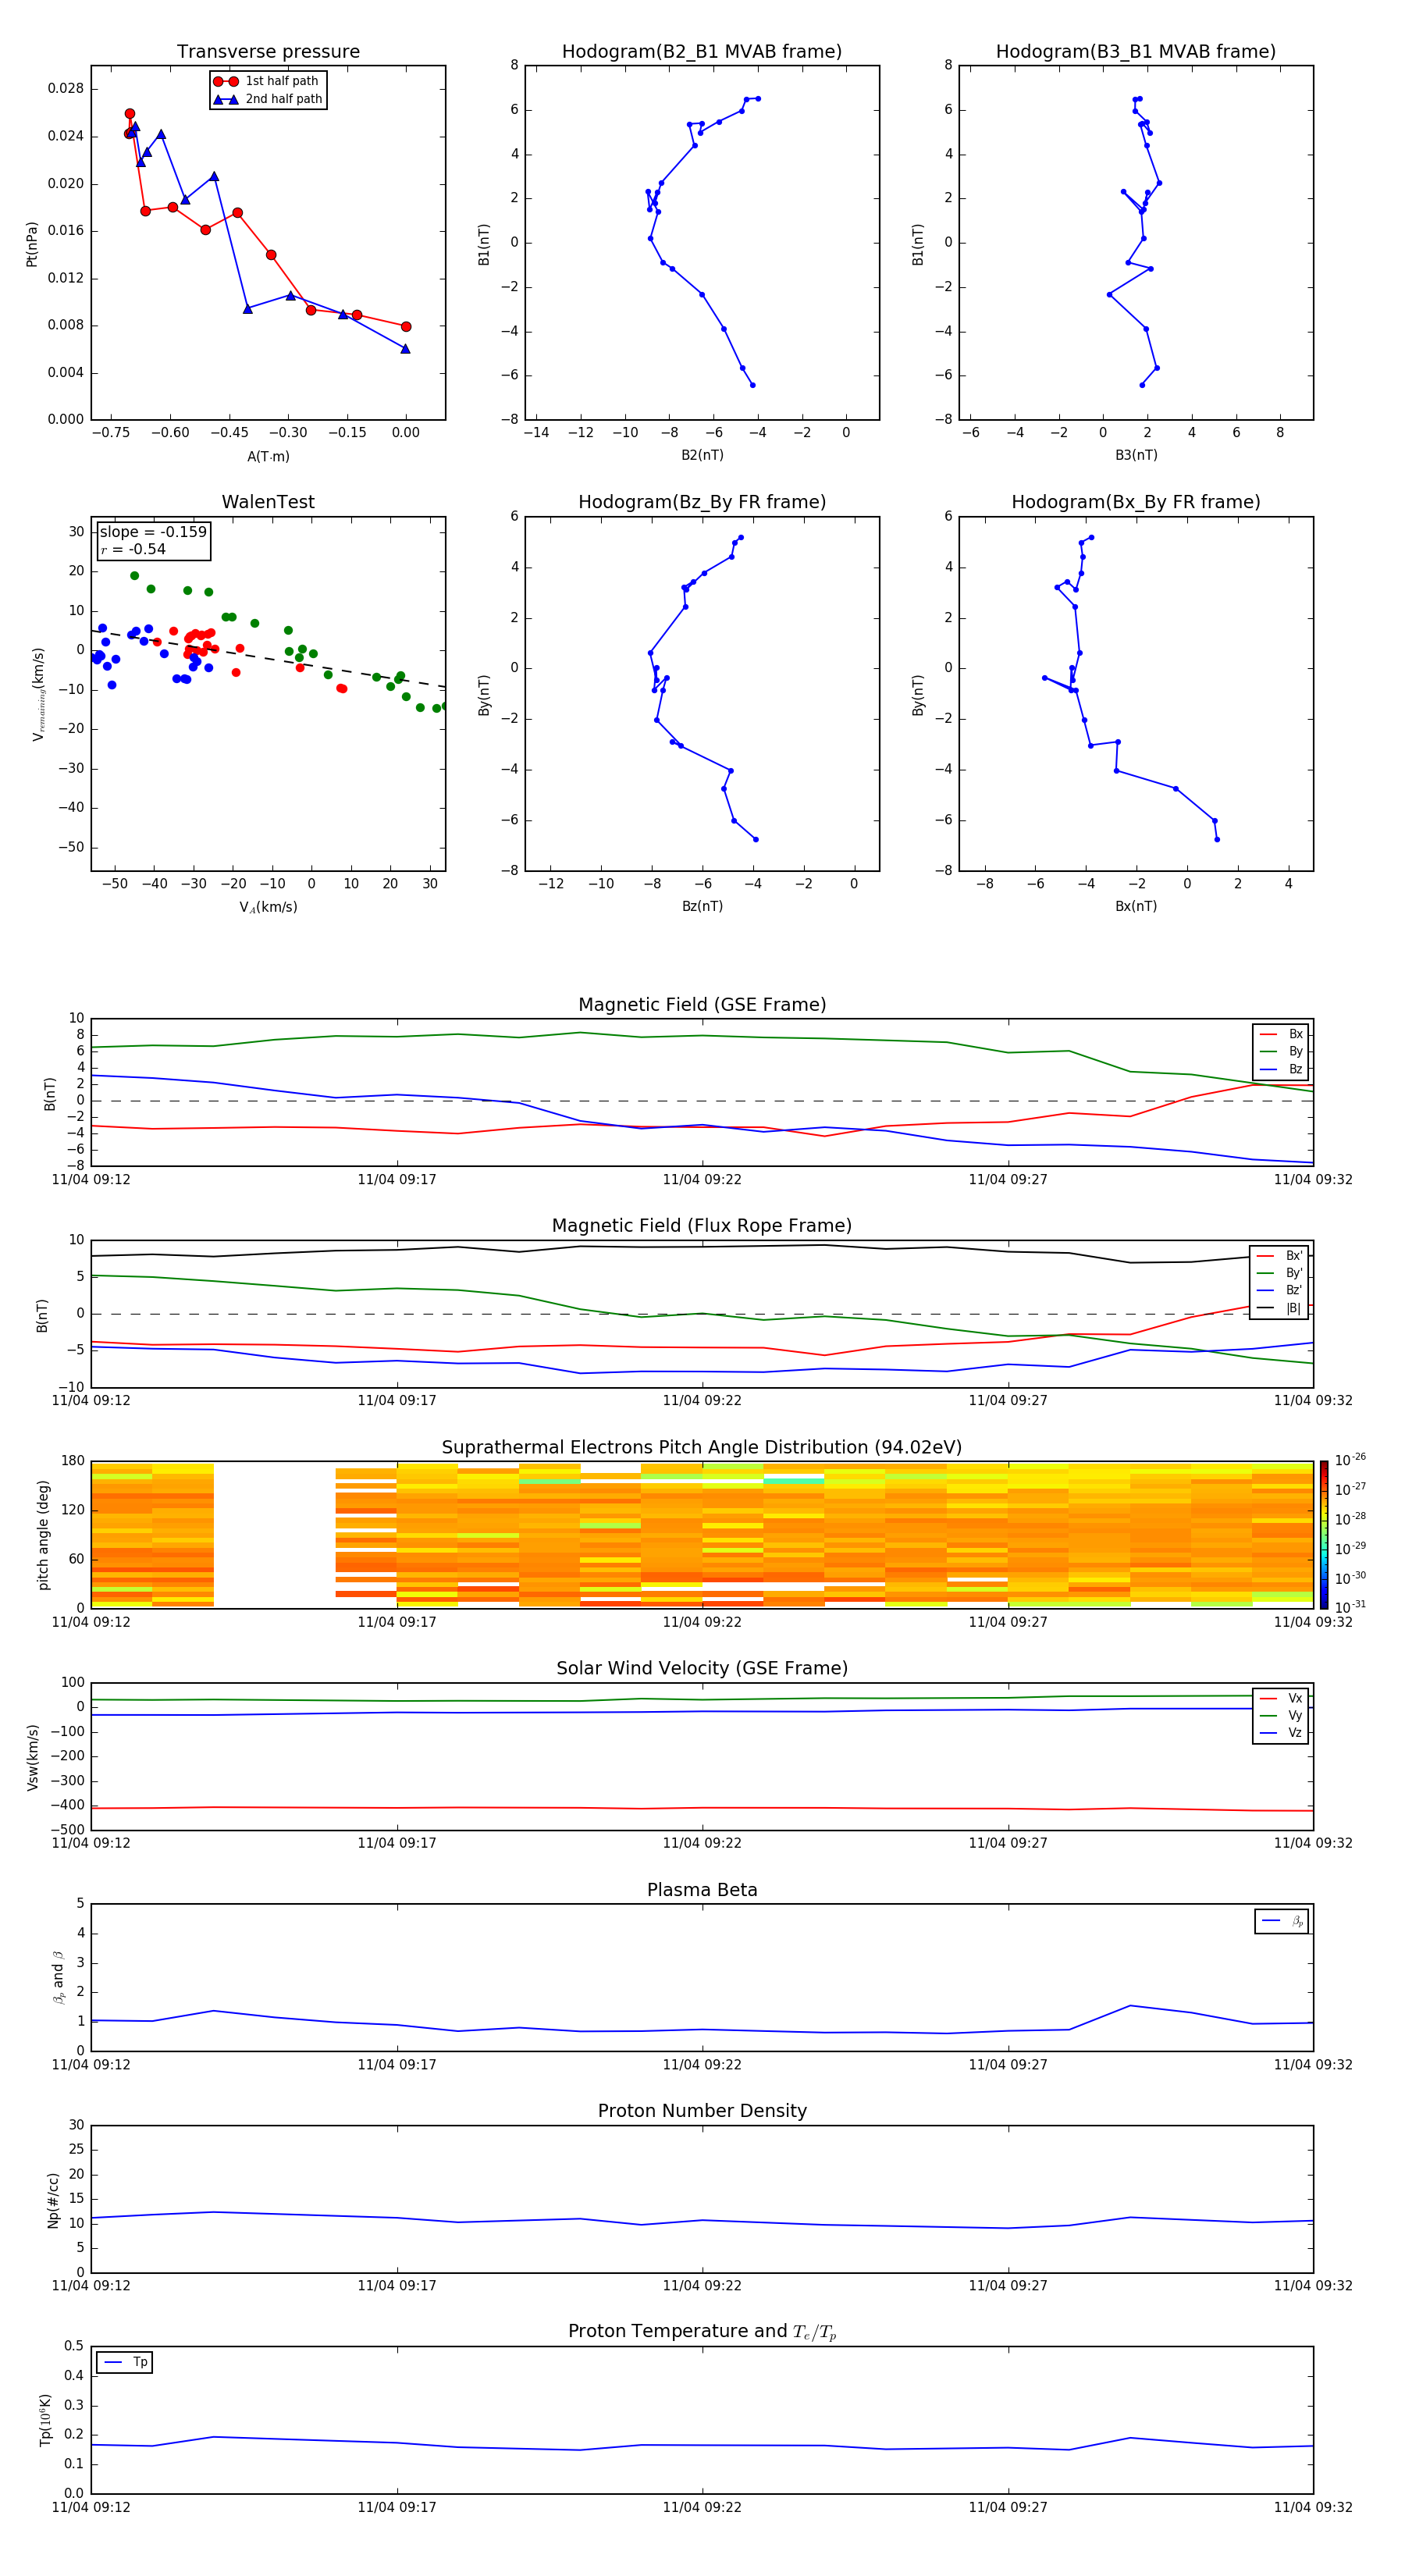Click the 'slope = -0.159' annotation
This screenshot has height=2576, width=1405.
pyautogui.click(x=153, y=532)
